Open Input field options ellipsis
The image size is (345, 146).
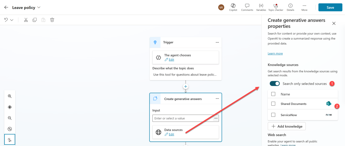point(216,118)
